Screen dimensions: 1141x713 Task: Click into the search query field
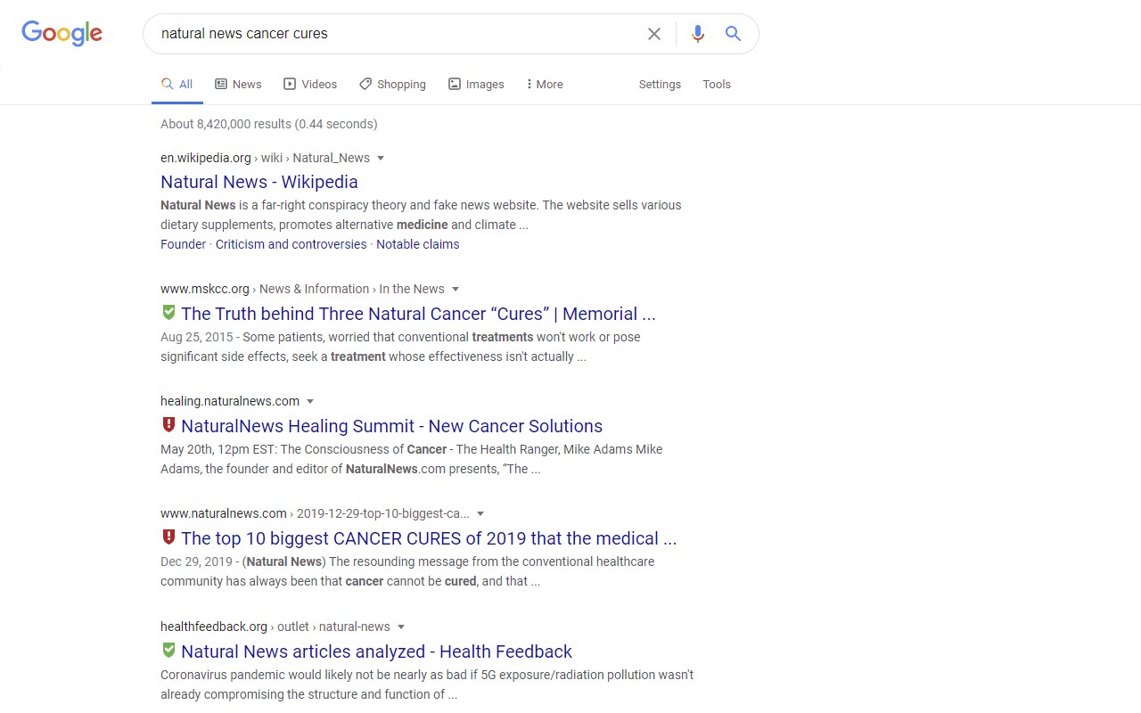tap(397, 34)
